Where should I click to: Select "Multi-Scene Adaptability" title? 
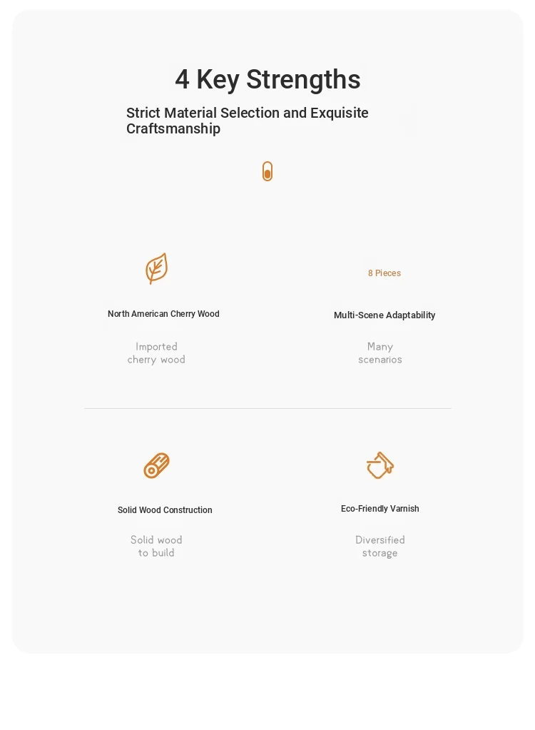[384, 315]
